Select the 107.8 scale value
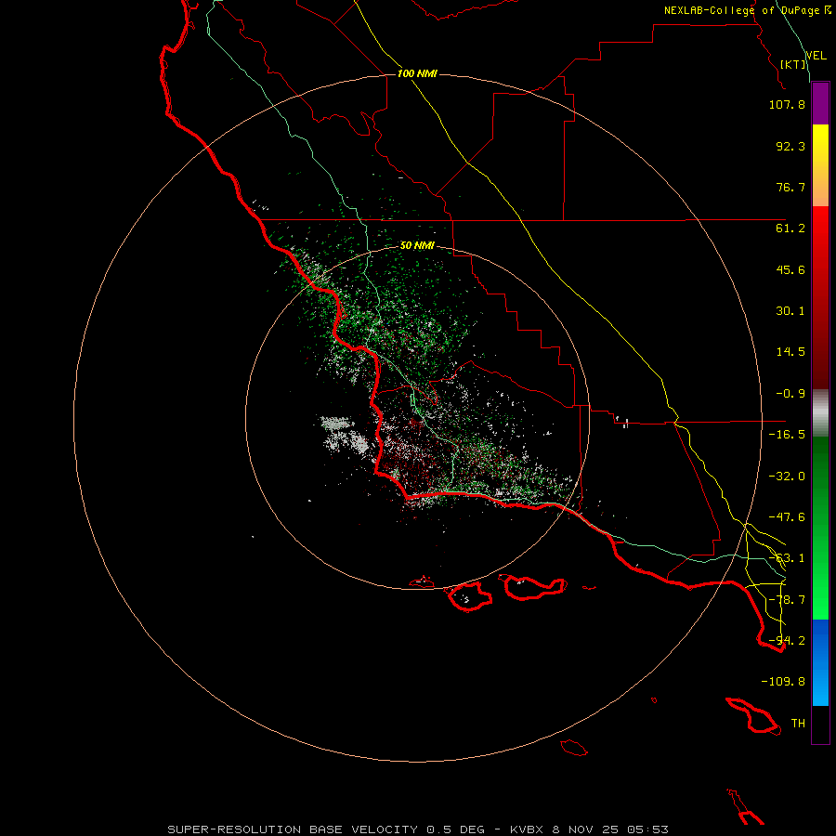Screen dimensions: 836x836 pyautogui.click(x=787, y=104)
